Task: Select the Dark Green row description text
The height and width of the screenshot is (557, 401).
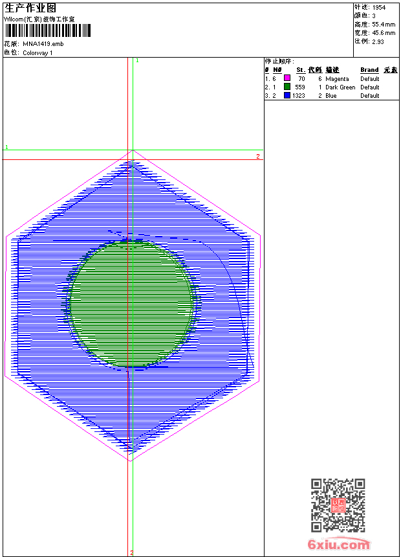Action: pos(340,87)
